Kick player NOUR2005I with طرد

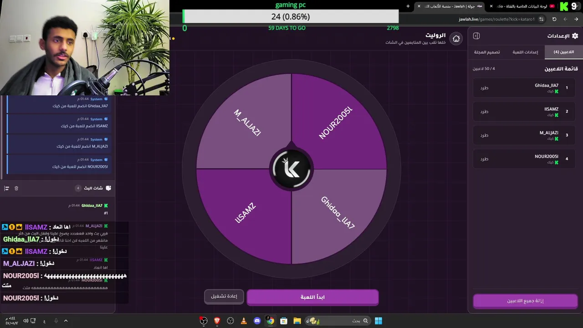(484, 159)
